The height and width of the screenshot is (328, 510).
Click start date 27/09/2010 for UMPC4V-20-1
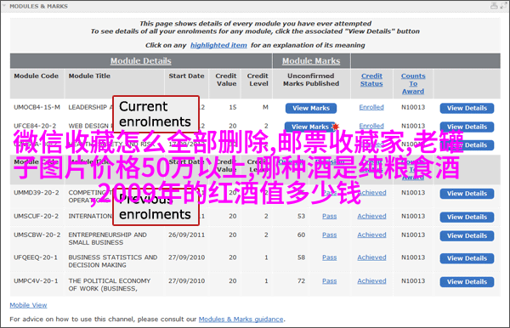coord(187,281)
